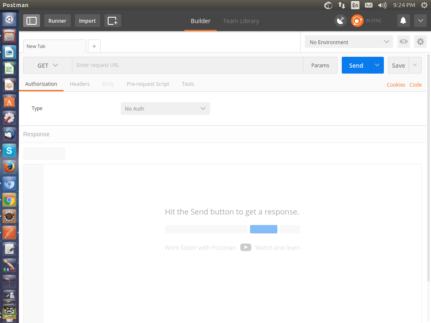This screenshot has height=323, width=431.
Task: Open Ubuntu Dash search in launcher
Action: click(x=9, y=19)
